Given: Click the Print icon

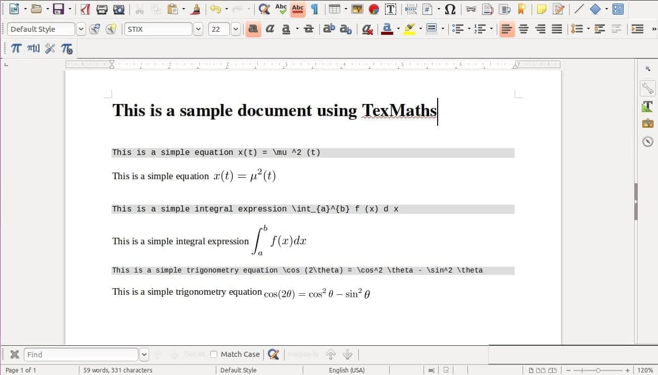Looking at the screenshot, I should pos(102,9).
